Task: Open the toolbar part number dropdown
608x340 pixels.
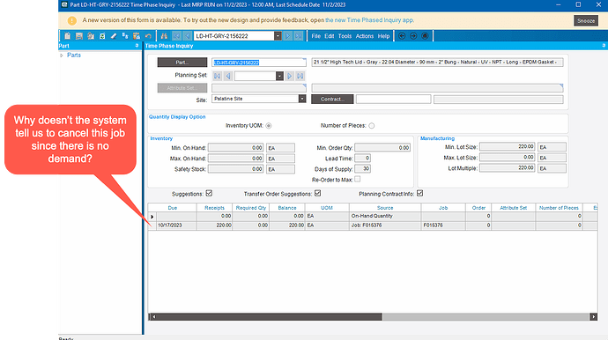Action: [278, 36]
